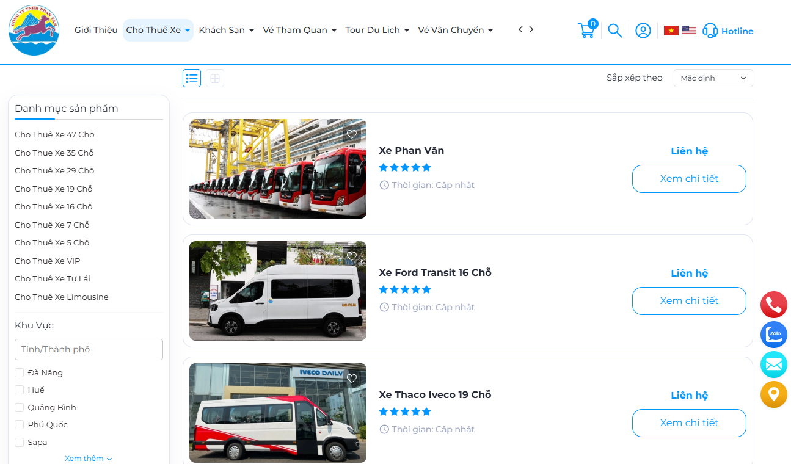Switch to grid view layout

(214, 78)
